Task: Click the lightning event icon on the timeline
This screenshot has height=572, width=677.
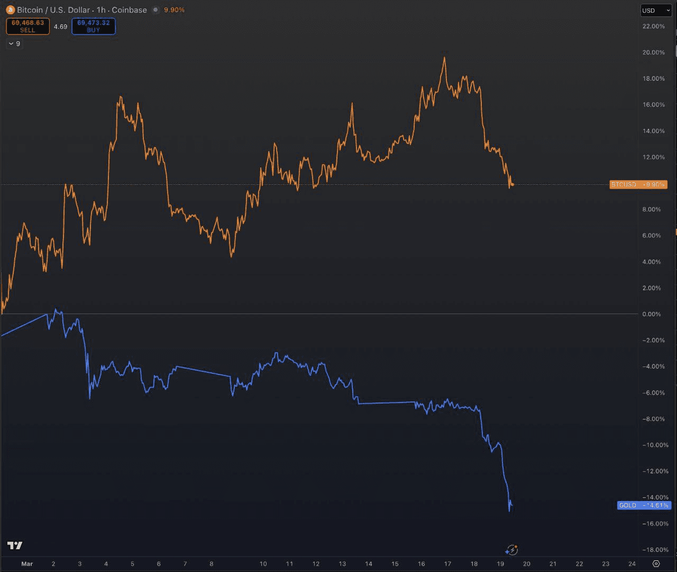Action: click(511, 550)
